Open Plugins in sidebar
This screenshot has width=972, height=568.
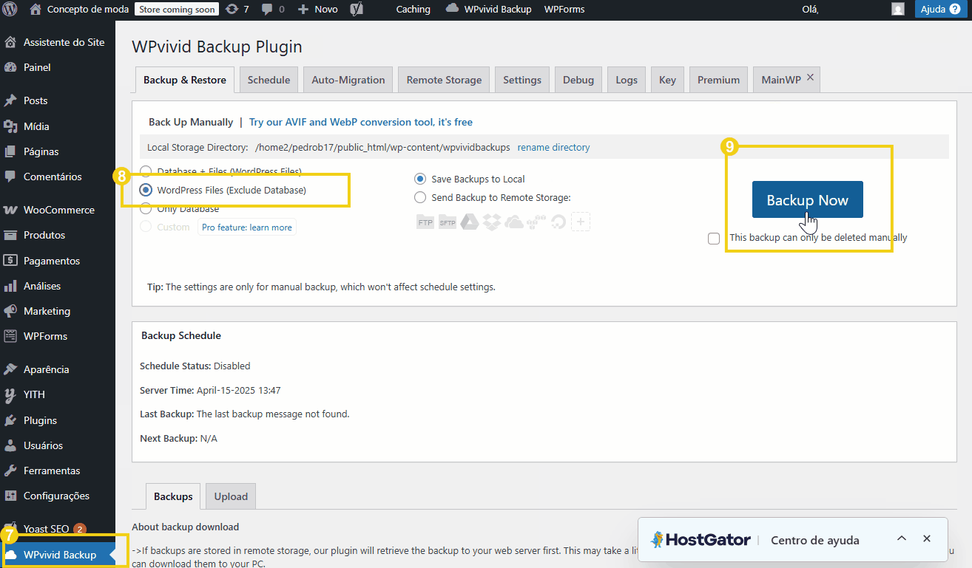(58, 420)
